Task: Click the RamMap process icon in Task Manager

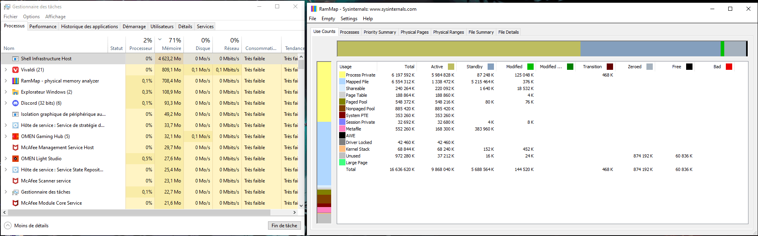Action: [15, 81]
